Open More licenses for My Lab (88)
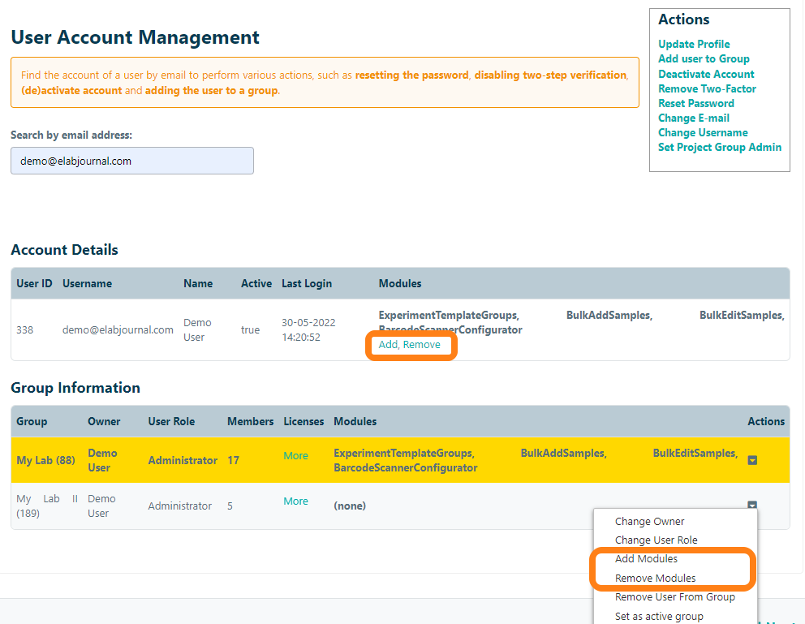Viewport: 805px width, 624px height. pyautogui.click(x=295, y=455)
